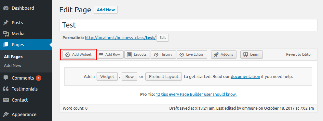
Task: Click the History clock icon
Action: 156,54
